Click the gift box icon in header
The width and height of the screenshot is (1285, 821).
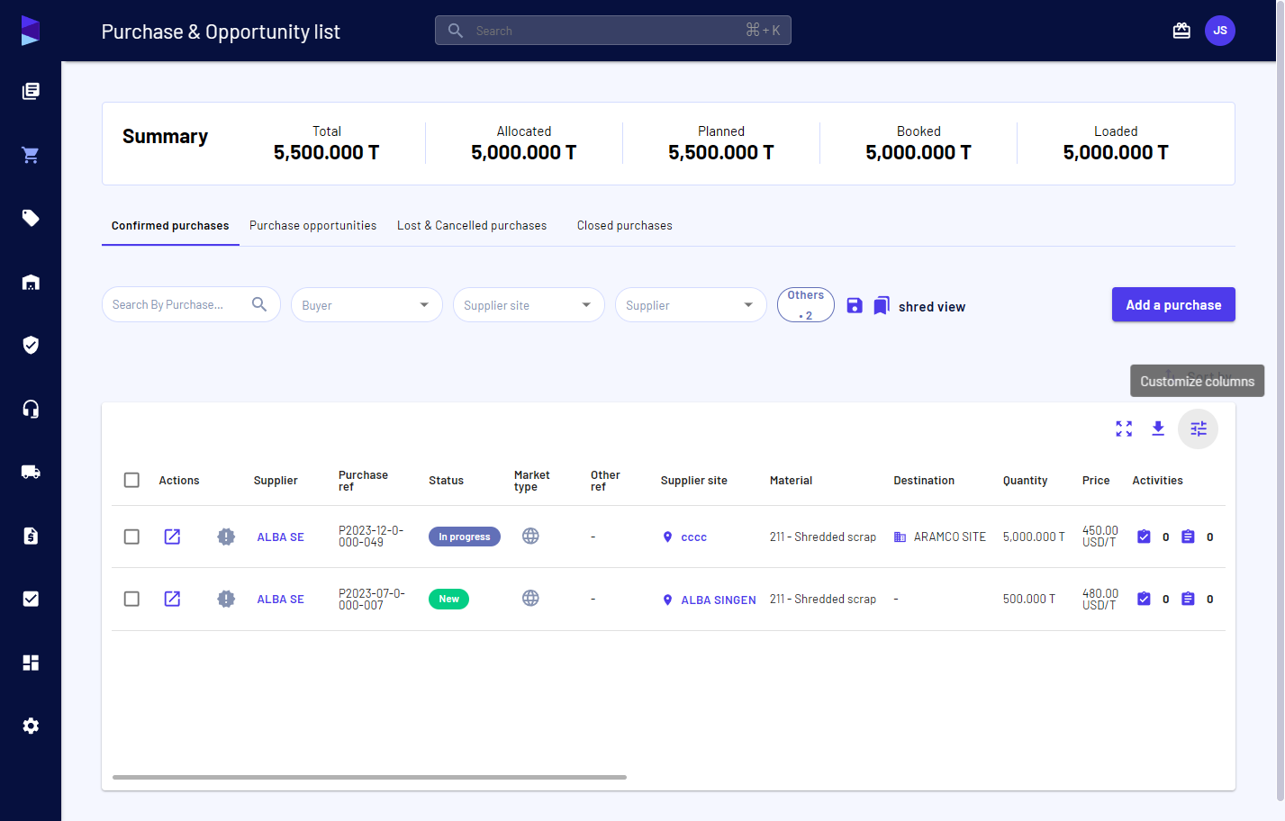click(1181, 31)
